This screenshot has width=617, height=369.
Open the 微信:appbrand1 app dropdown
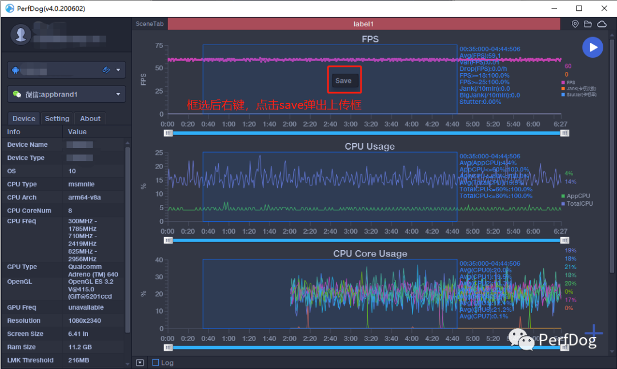(x=66, y=94)
